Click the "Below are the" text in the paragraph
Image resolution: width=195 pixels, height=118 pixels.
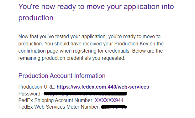[147, 51]
